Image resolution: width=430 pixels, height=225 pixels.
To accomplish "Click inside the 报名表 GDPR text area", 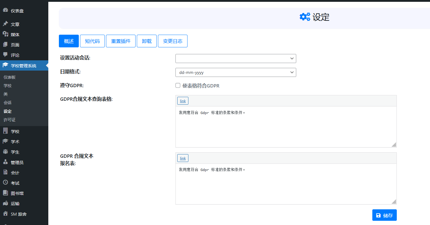I will (286, 184).
